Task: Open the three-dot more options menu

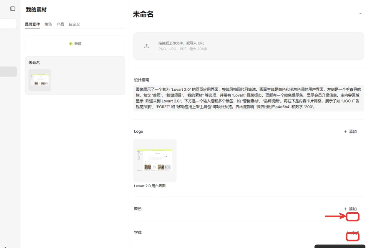Action: (360, 14)
